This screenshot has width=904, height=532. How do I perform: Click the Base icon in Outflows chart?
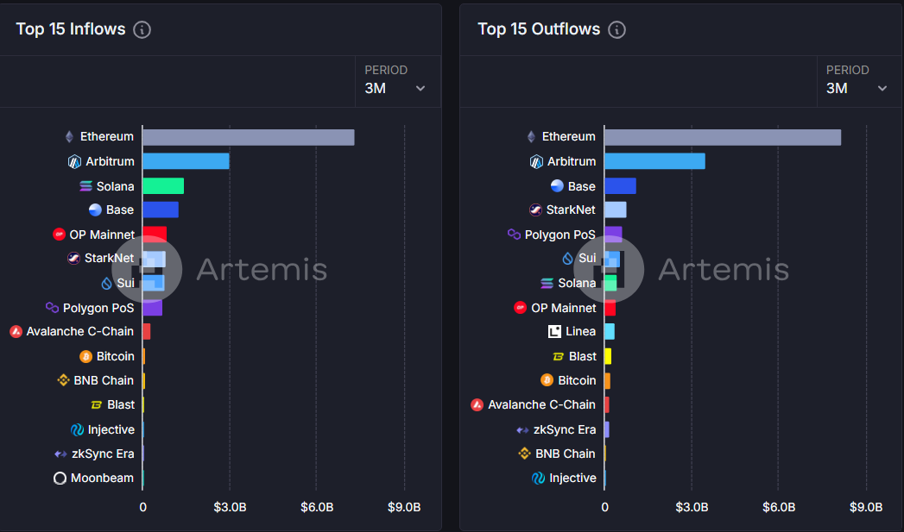pyautogui.click(x=557, y=185)
